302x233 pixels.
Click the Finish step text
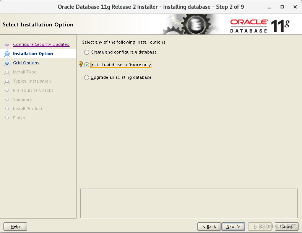[19, 118]
